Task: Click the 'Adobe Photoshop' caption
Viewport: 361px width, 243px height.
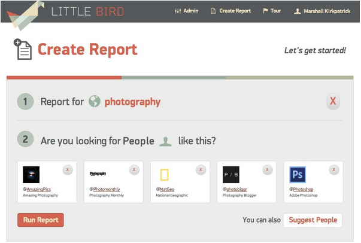Action: tap(303, 195)
